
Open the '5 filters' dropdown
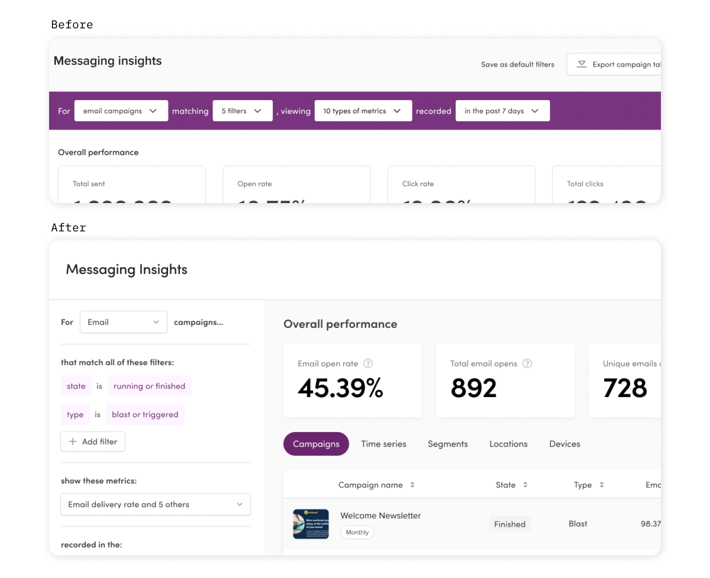click(243, 110)
